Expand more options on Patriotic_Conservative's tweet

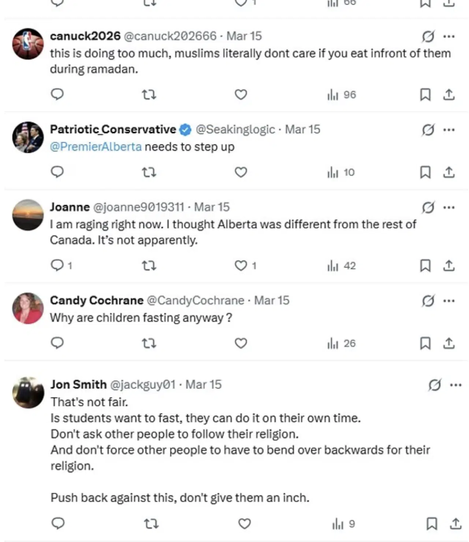pyautogui.click(x=449, y=130)
